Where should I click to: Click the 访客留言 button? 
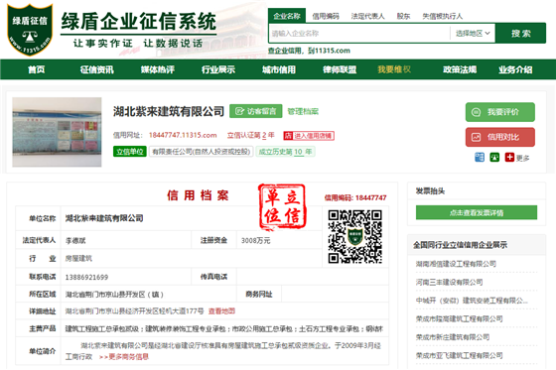pos(256,111)
